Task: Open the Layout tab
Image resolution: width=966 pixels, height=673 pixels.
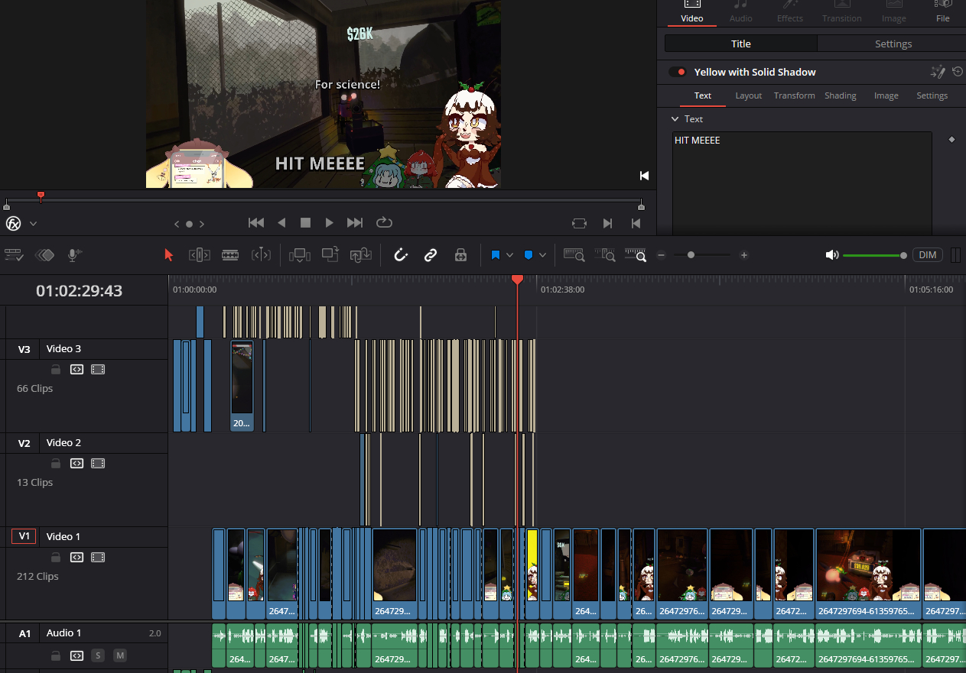Action: pos(748,95)
